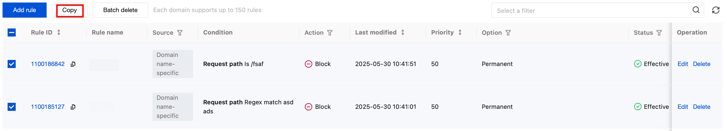This screenshot has width=727, height=131.
Task: Open the Action column filter
Action: [x=330, y=33]
